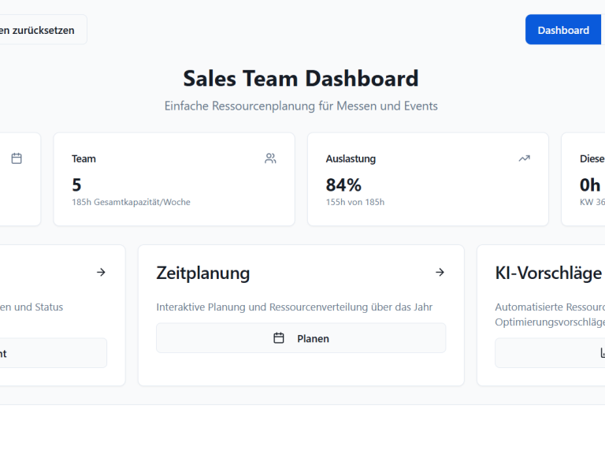Click the trending-up icon in Auslastung card
605x454 pixels.
tap(524, 158)
